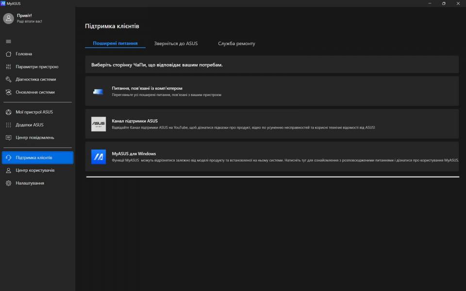The height and width of the screenshot is (291, 466).
Task: Click the wrench icon for Діагностика системи
Action: pos(8,79)
